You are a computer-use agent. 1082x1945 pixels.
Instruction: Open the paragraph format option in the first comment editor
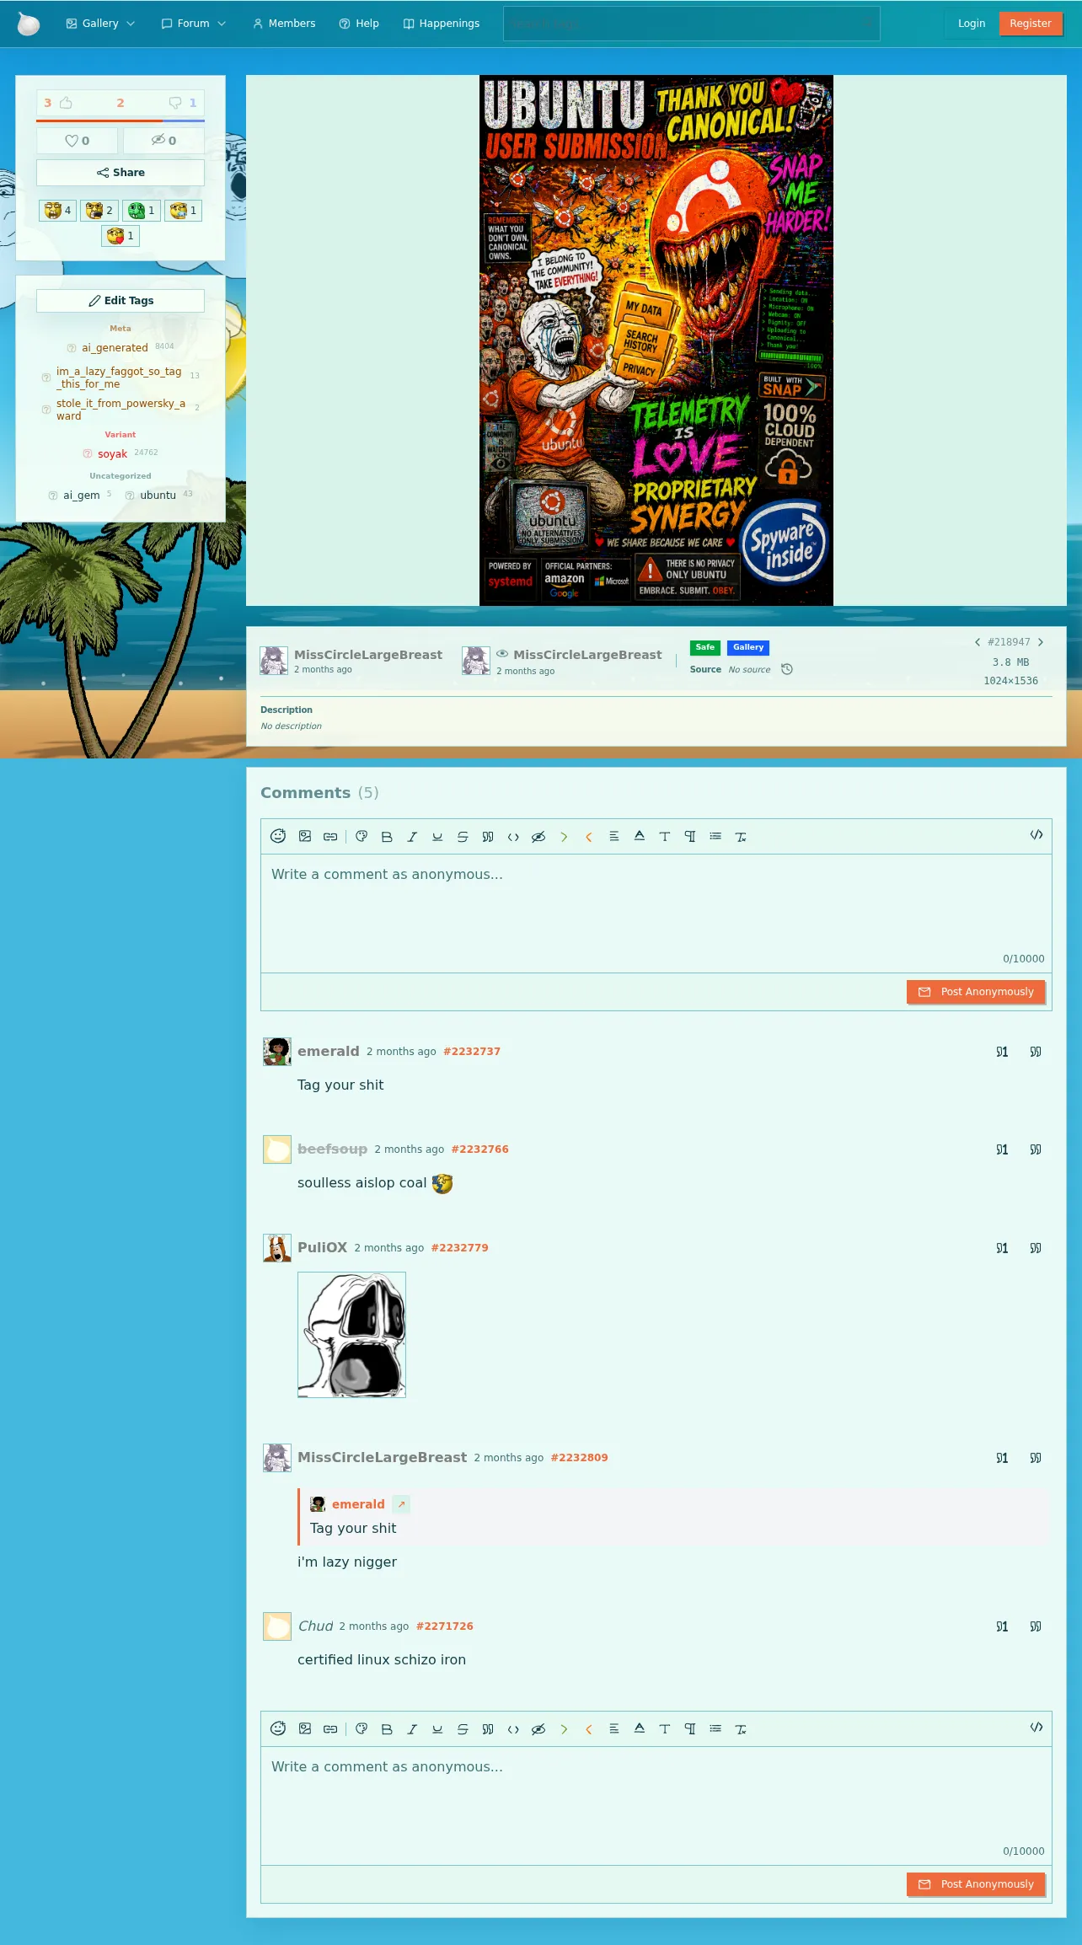[690, 837]
